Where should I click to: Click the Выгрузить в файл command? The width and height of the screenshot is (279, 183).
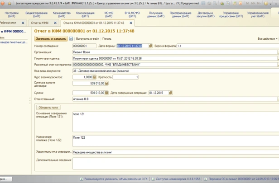coord(88,39)
